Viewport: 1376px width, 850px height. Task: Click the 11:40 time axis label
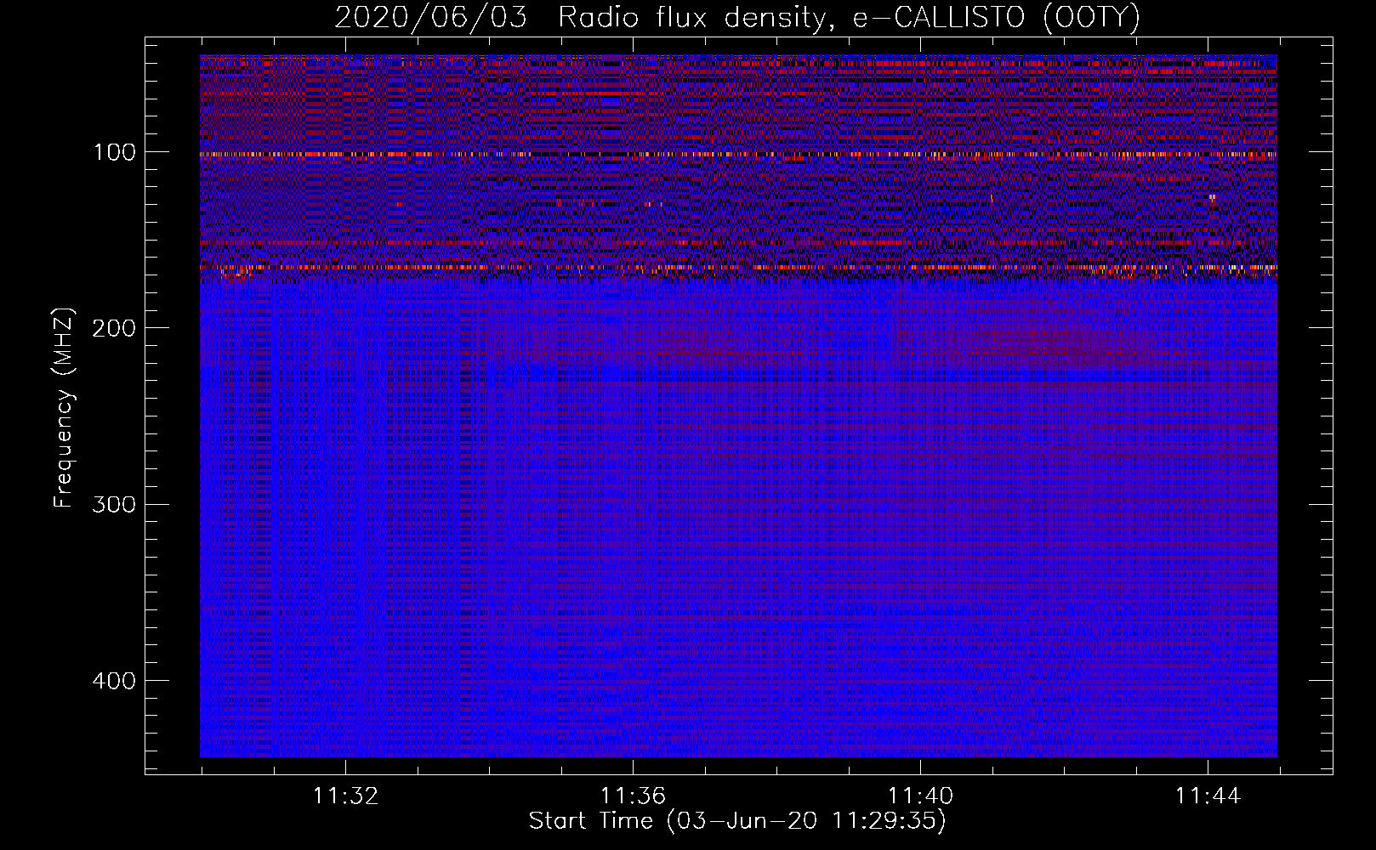pos(920,797)
